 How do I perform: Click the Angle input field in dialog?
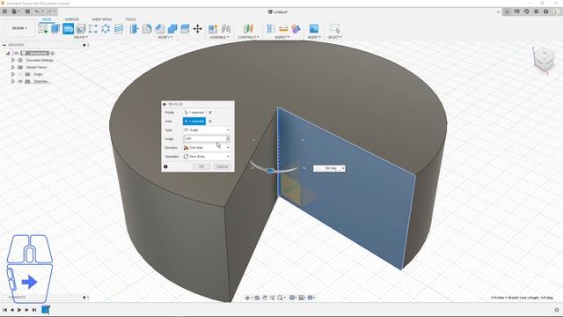click(x=207, y=139)
